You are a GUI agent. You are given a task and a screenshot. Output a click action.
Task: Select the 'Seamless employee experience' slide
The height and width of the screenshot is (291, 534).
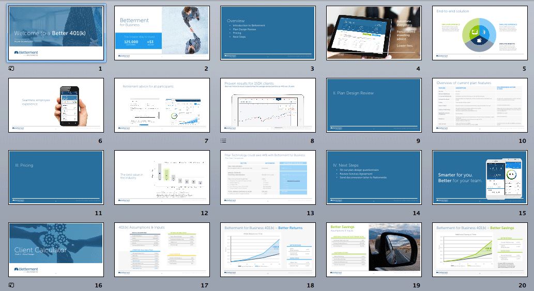pos(56,105)
